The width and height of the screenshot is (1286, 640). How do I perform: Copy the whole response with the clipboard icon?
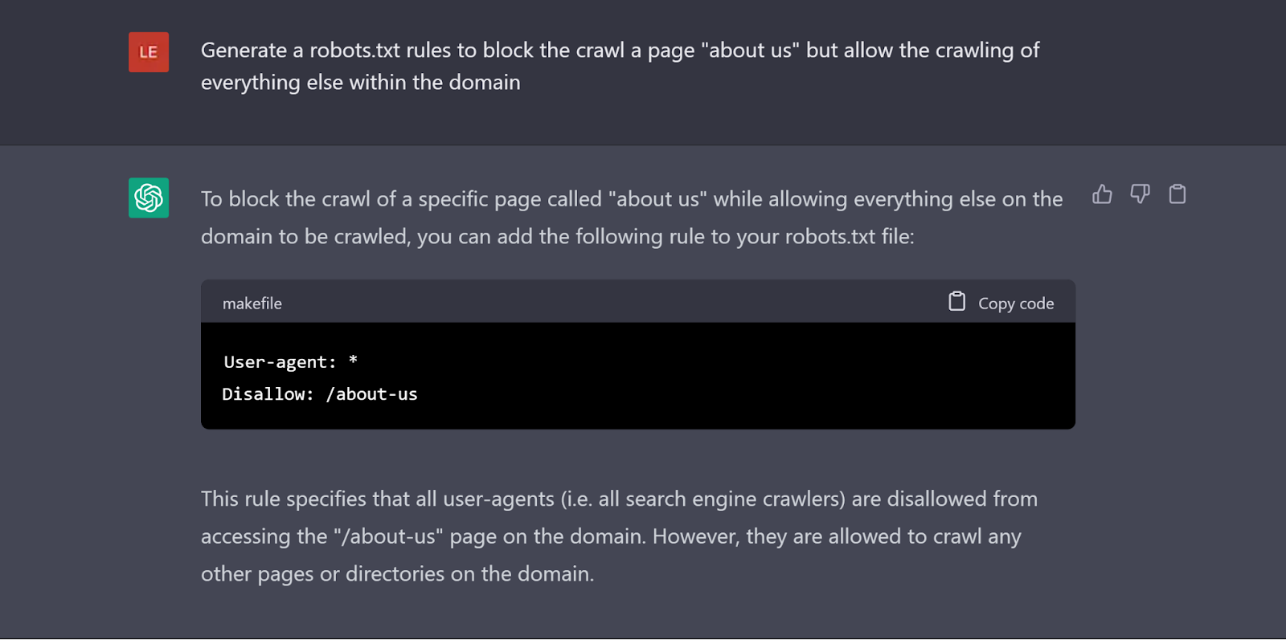pos(1177,194)
